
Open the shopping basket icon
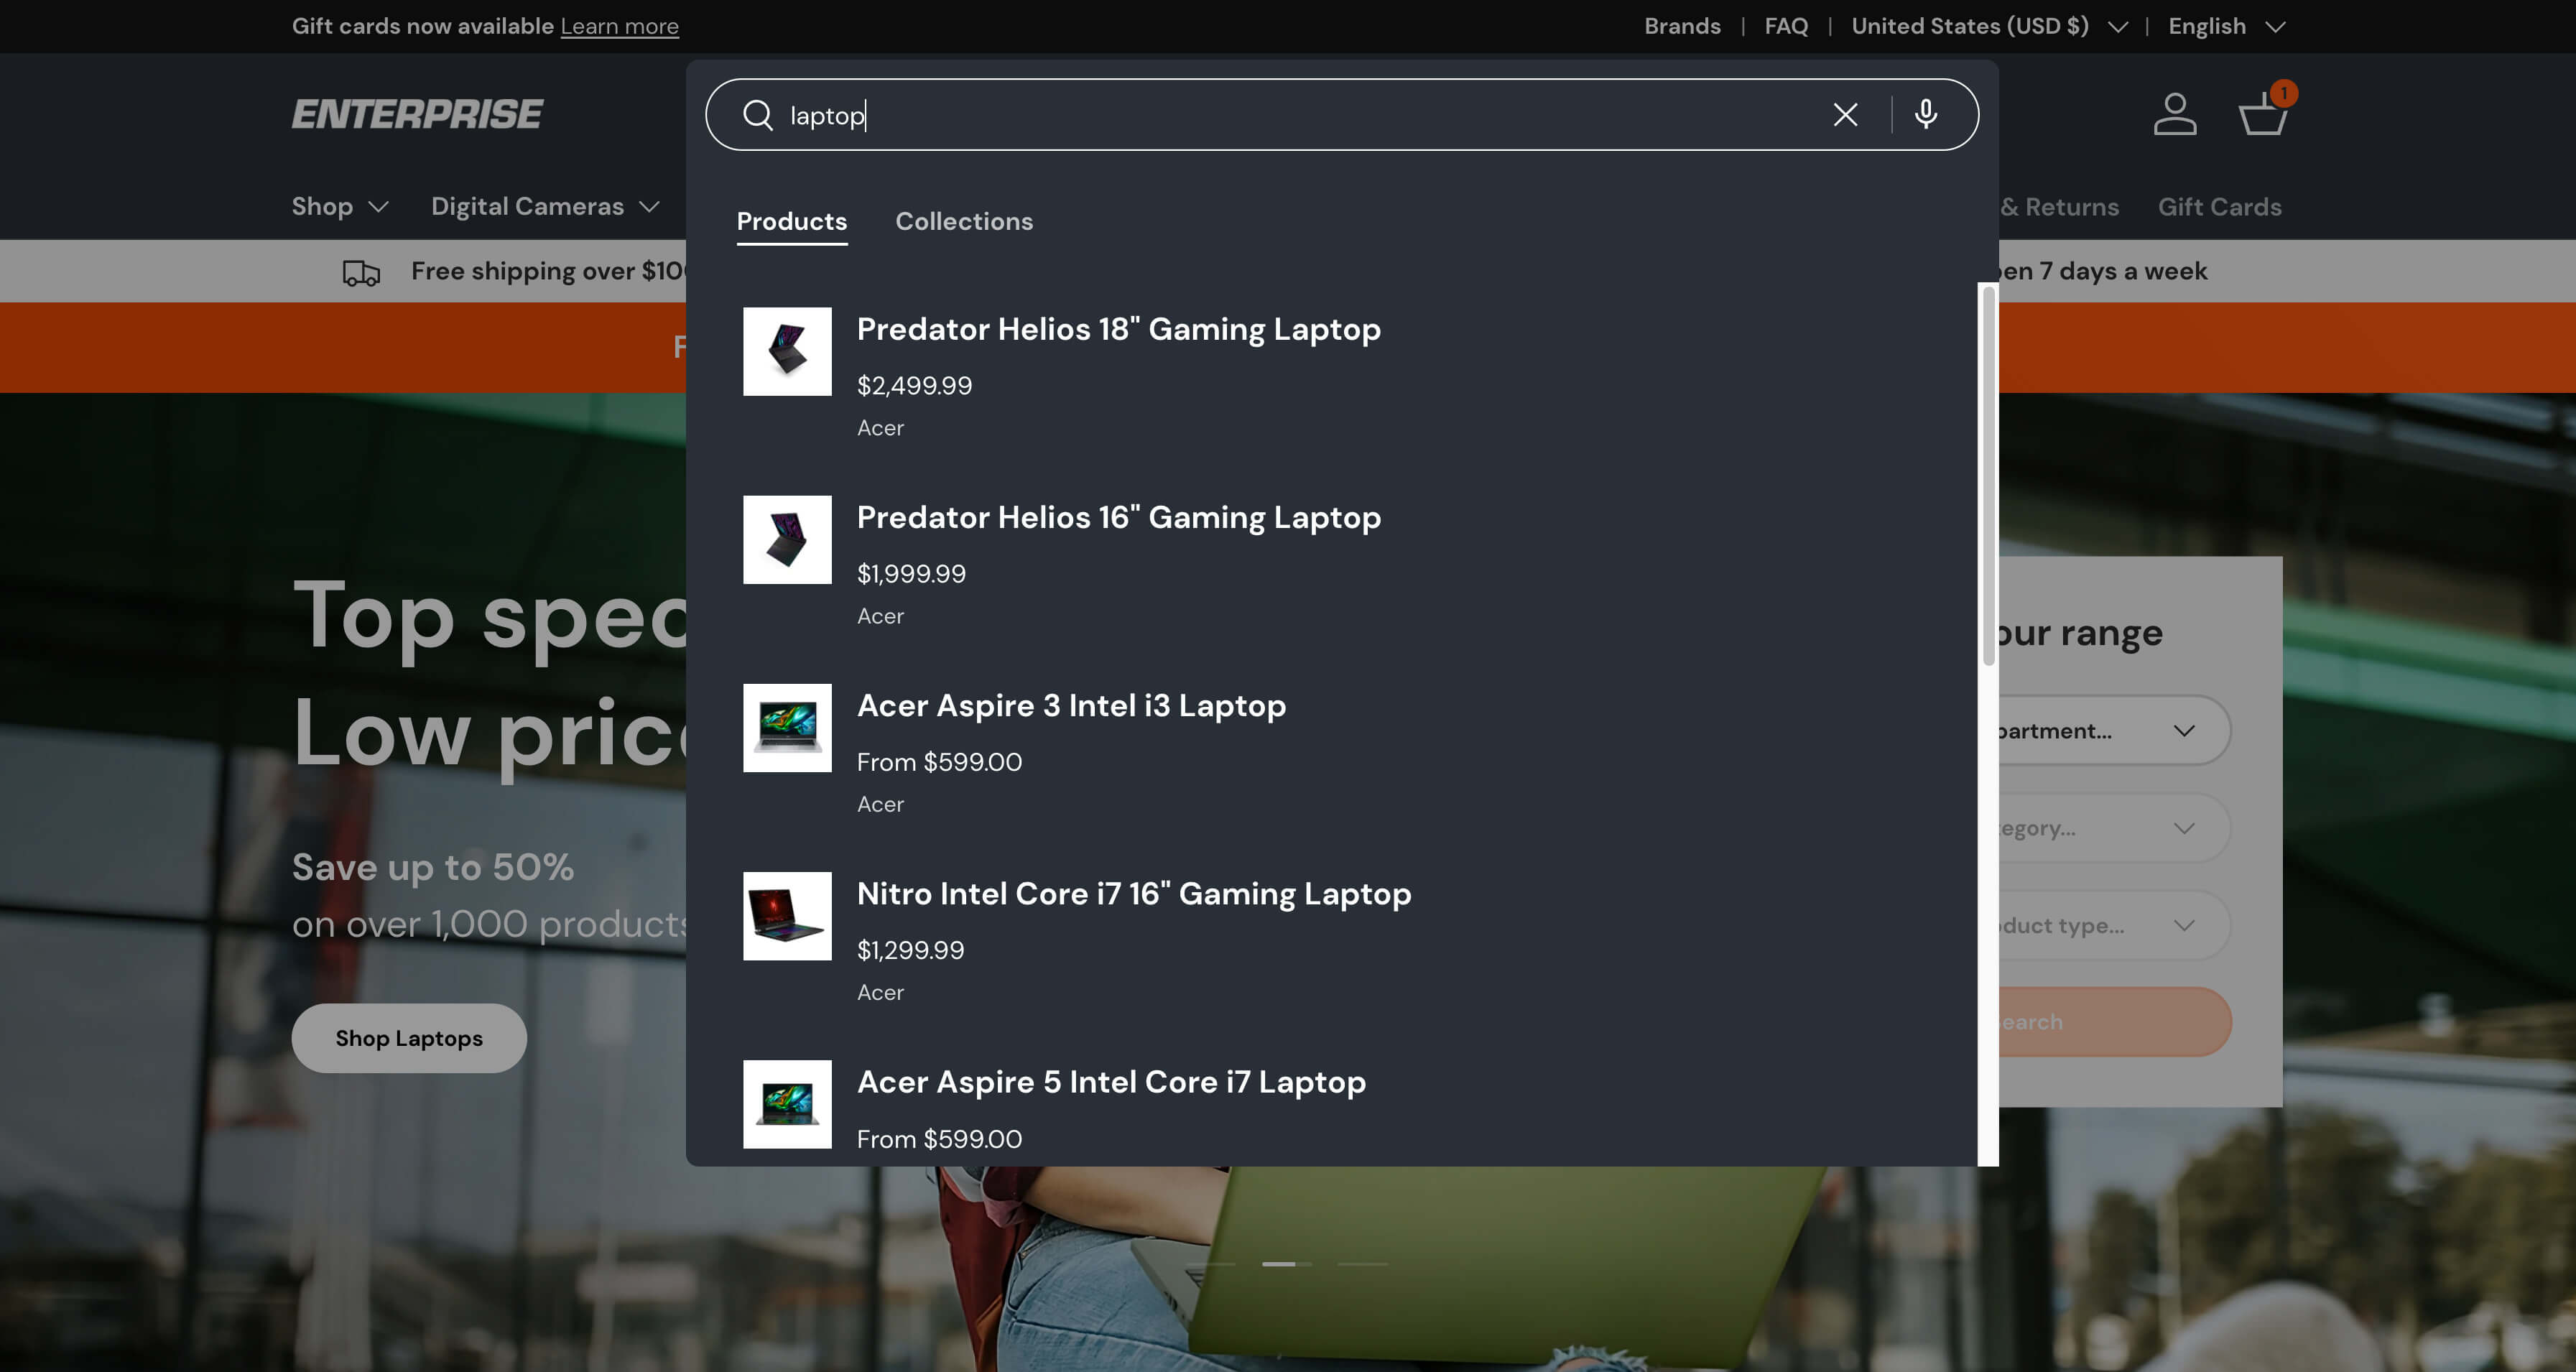(2262, 114)
